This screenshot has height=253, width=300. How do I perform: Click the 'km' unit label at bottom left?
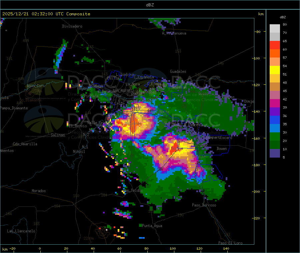5,249
